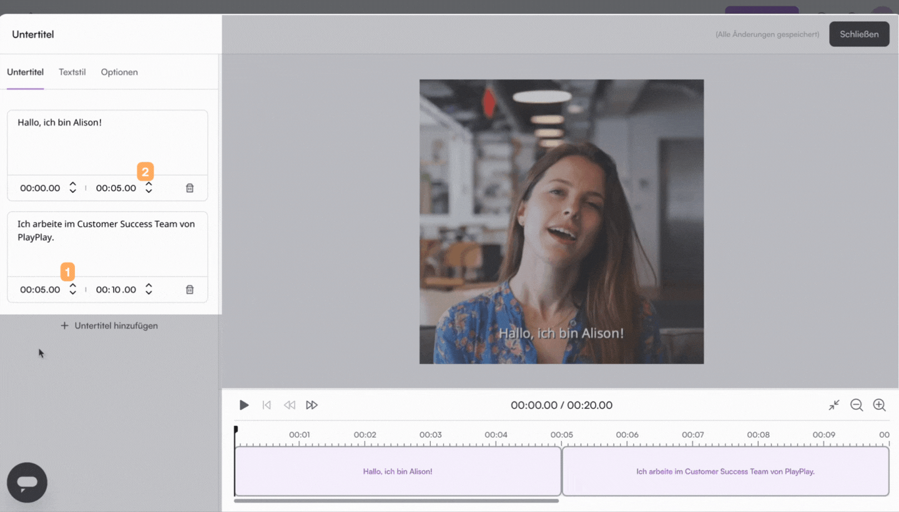Jump to the start of the video
This screenshot has height=512, width=899.
[x=267, y=405]
